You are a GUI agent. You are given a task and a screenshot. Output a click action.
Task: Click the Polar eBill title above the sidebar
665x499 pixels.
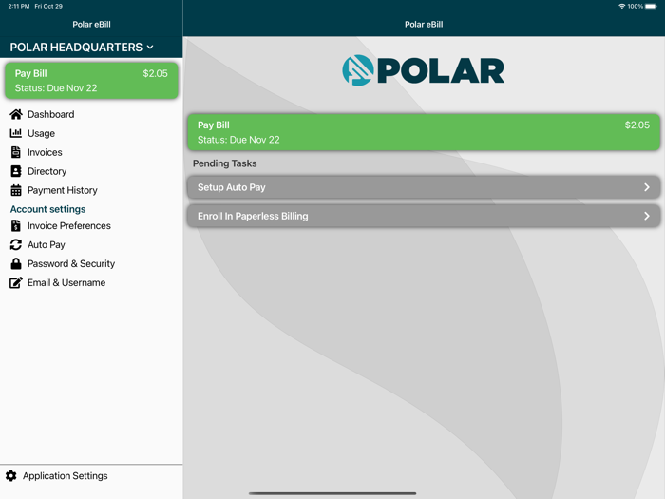pos(91,24)
